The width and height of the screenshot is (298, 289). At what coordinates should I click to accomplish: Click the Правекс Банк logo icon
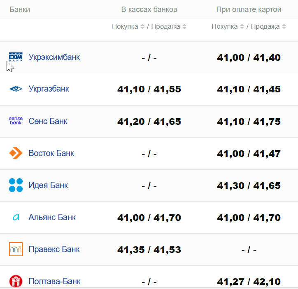(x=16, y=249)
